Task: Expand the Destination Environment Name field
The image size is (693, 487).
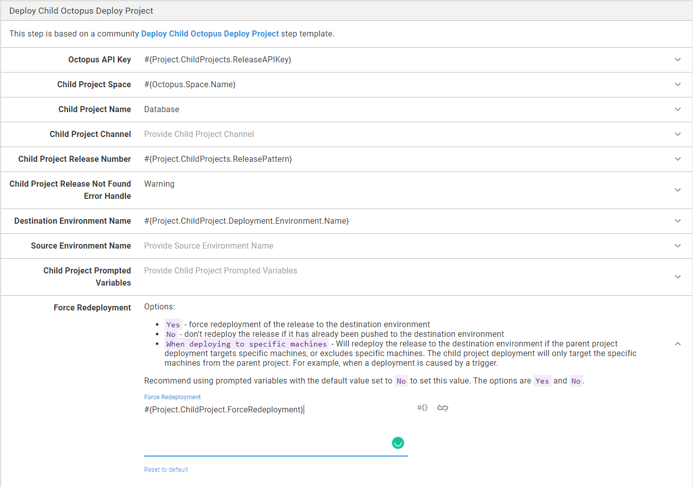Action: (x=678, y=221)
